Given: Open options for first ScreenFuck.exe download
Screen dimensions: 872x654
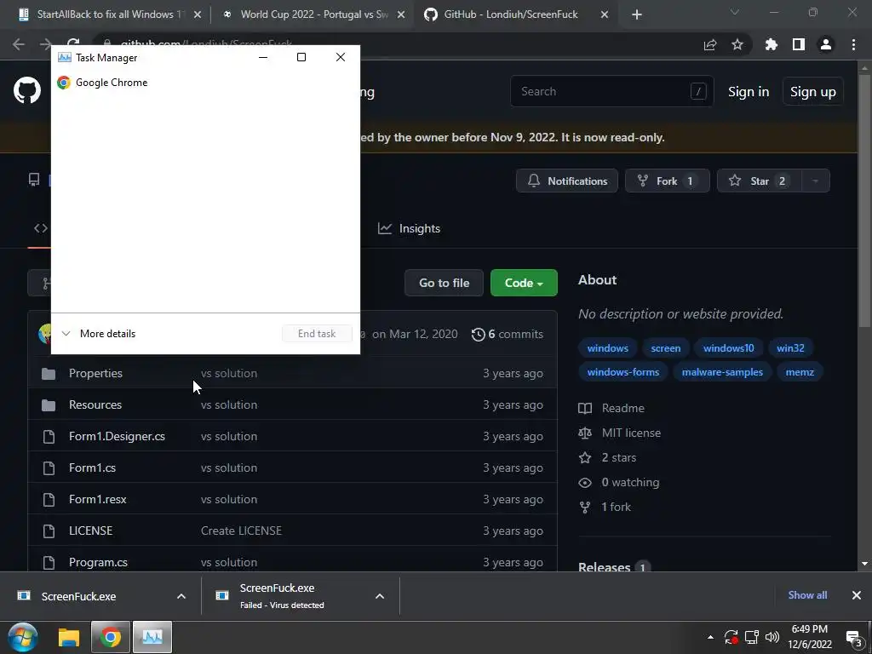Looking at the screenshot, I should point(181,596).
